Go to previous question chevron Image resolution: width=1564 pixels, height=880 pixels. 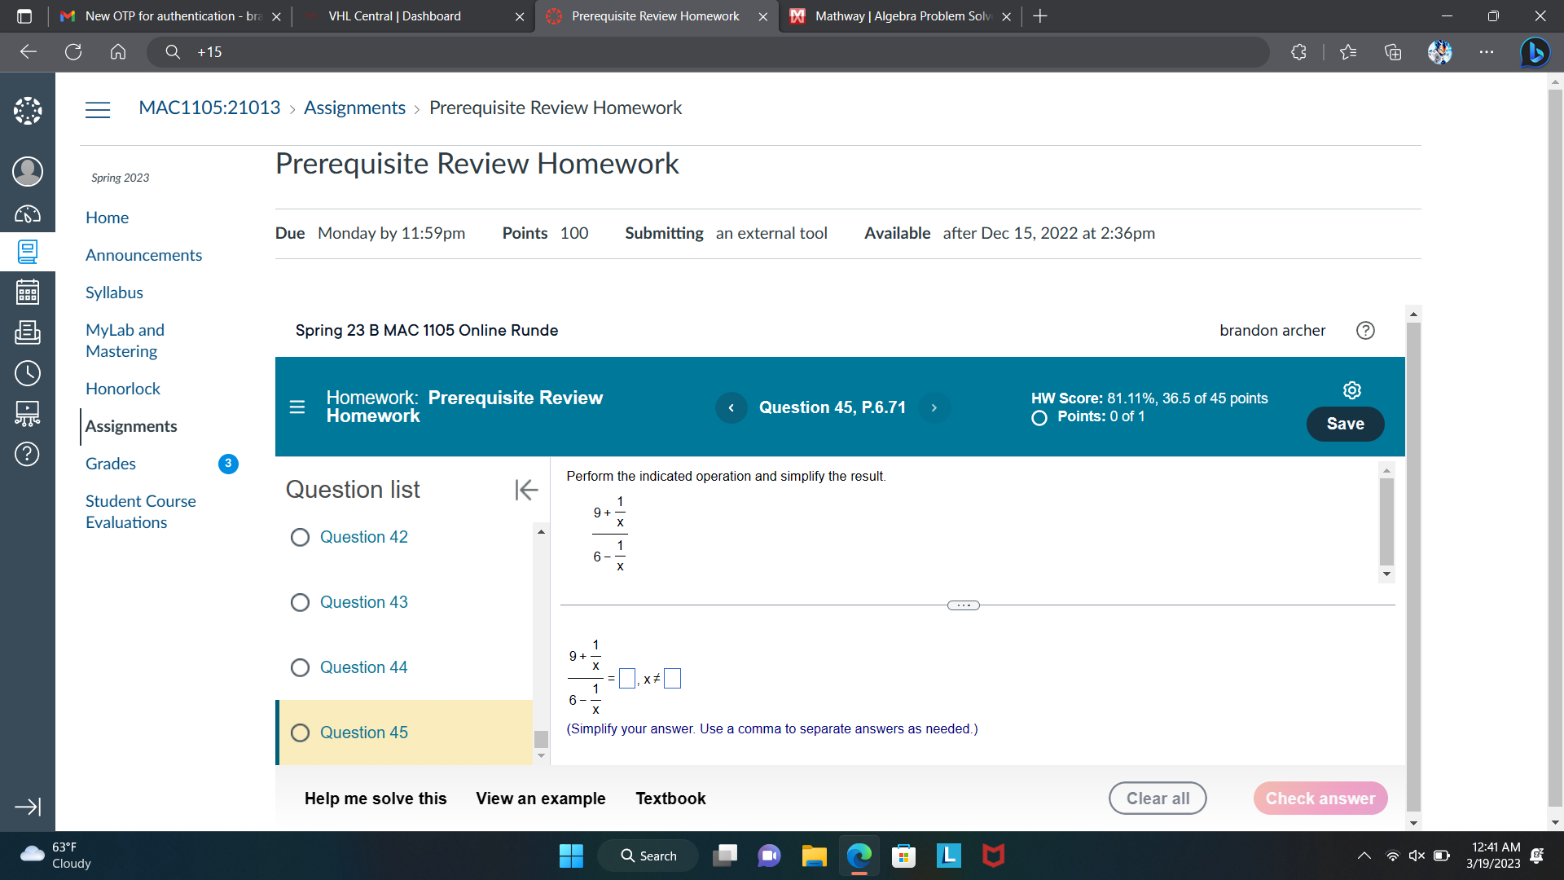(731, 407)
